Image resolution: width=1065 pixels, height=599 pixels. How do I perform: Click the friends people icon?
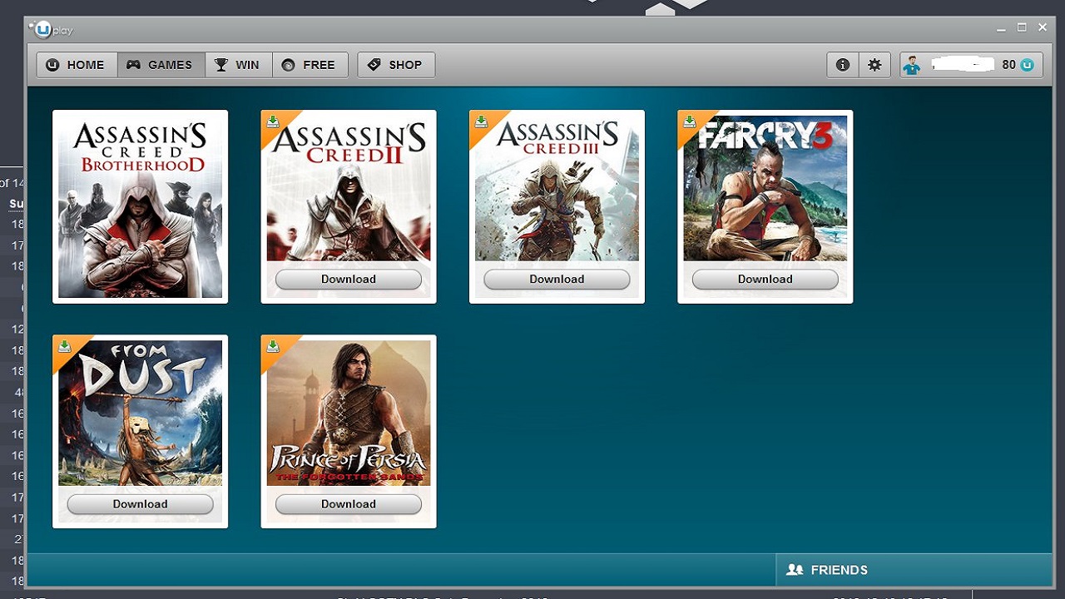[795, 570]
